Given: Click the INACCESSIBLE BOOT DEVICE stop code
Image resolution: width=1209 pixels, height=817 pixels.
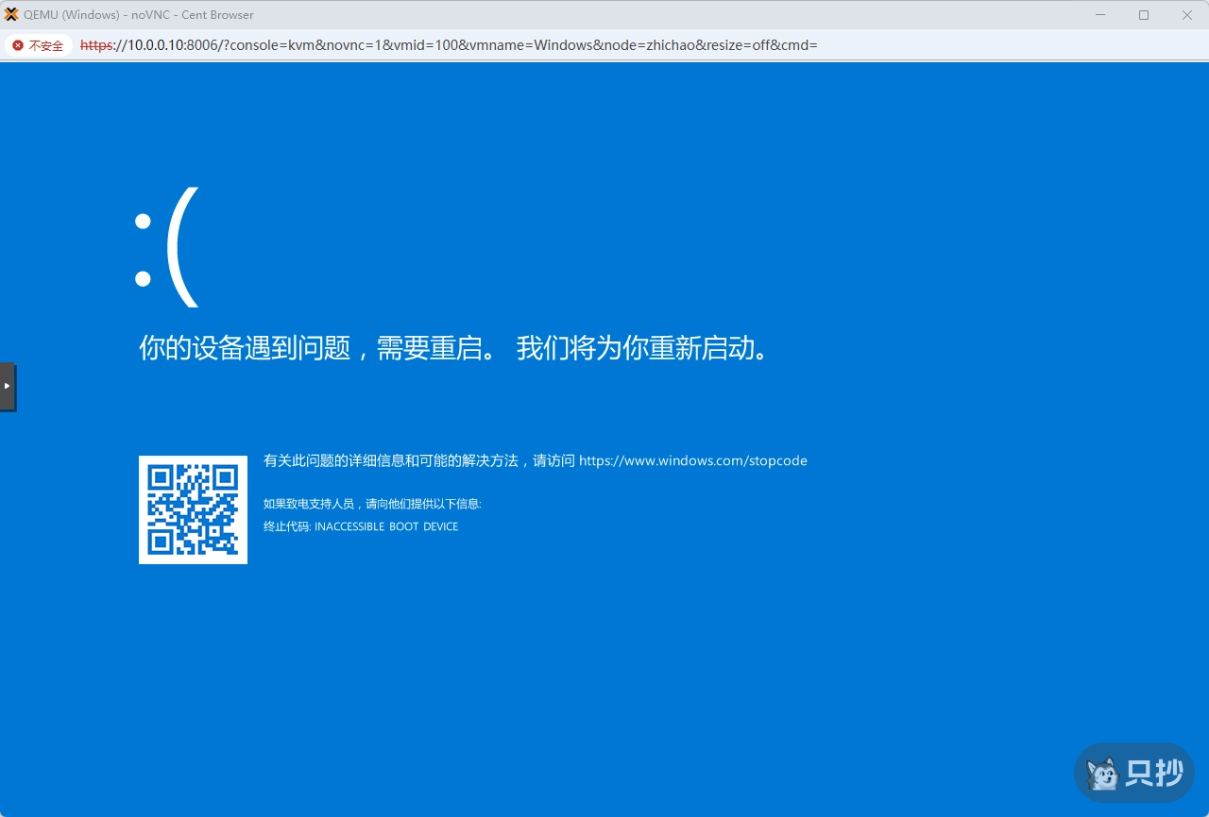Looking at the screenshot, I should (x=385, y=526).
